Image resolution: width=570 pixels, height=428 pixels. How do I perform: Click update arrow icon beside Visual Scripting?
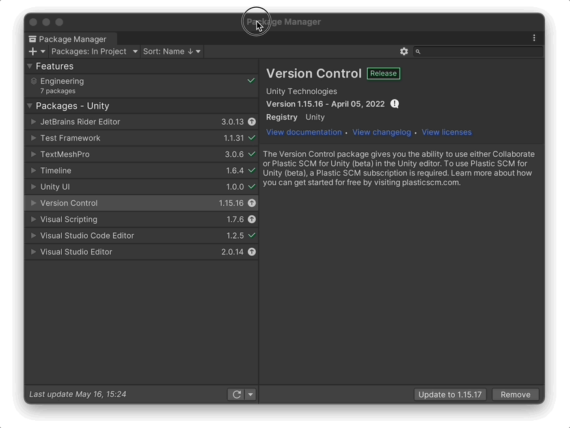(x=252, y=219)
